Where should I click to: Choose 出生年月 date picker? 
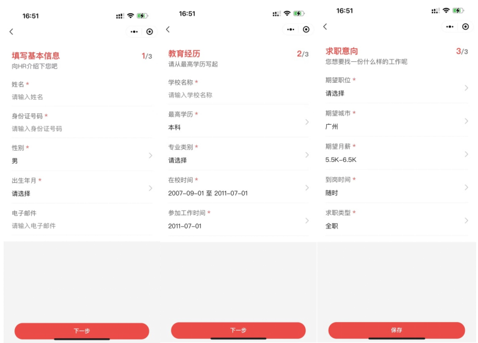82,188
